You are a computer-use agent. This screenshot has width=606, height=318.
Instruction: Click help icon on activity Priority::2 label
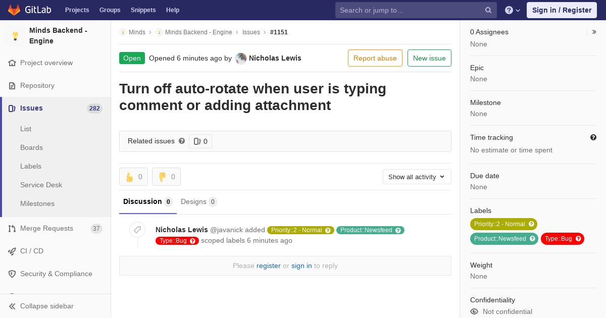pos(328,230)
